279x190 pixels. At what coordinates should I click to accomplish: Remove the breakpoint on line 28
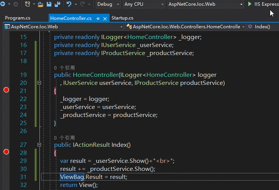tap(6, 152)
